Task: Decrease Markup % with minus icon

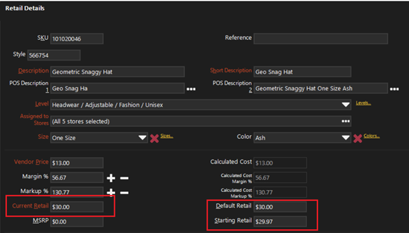Action: click(x=124, y=193)
